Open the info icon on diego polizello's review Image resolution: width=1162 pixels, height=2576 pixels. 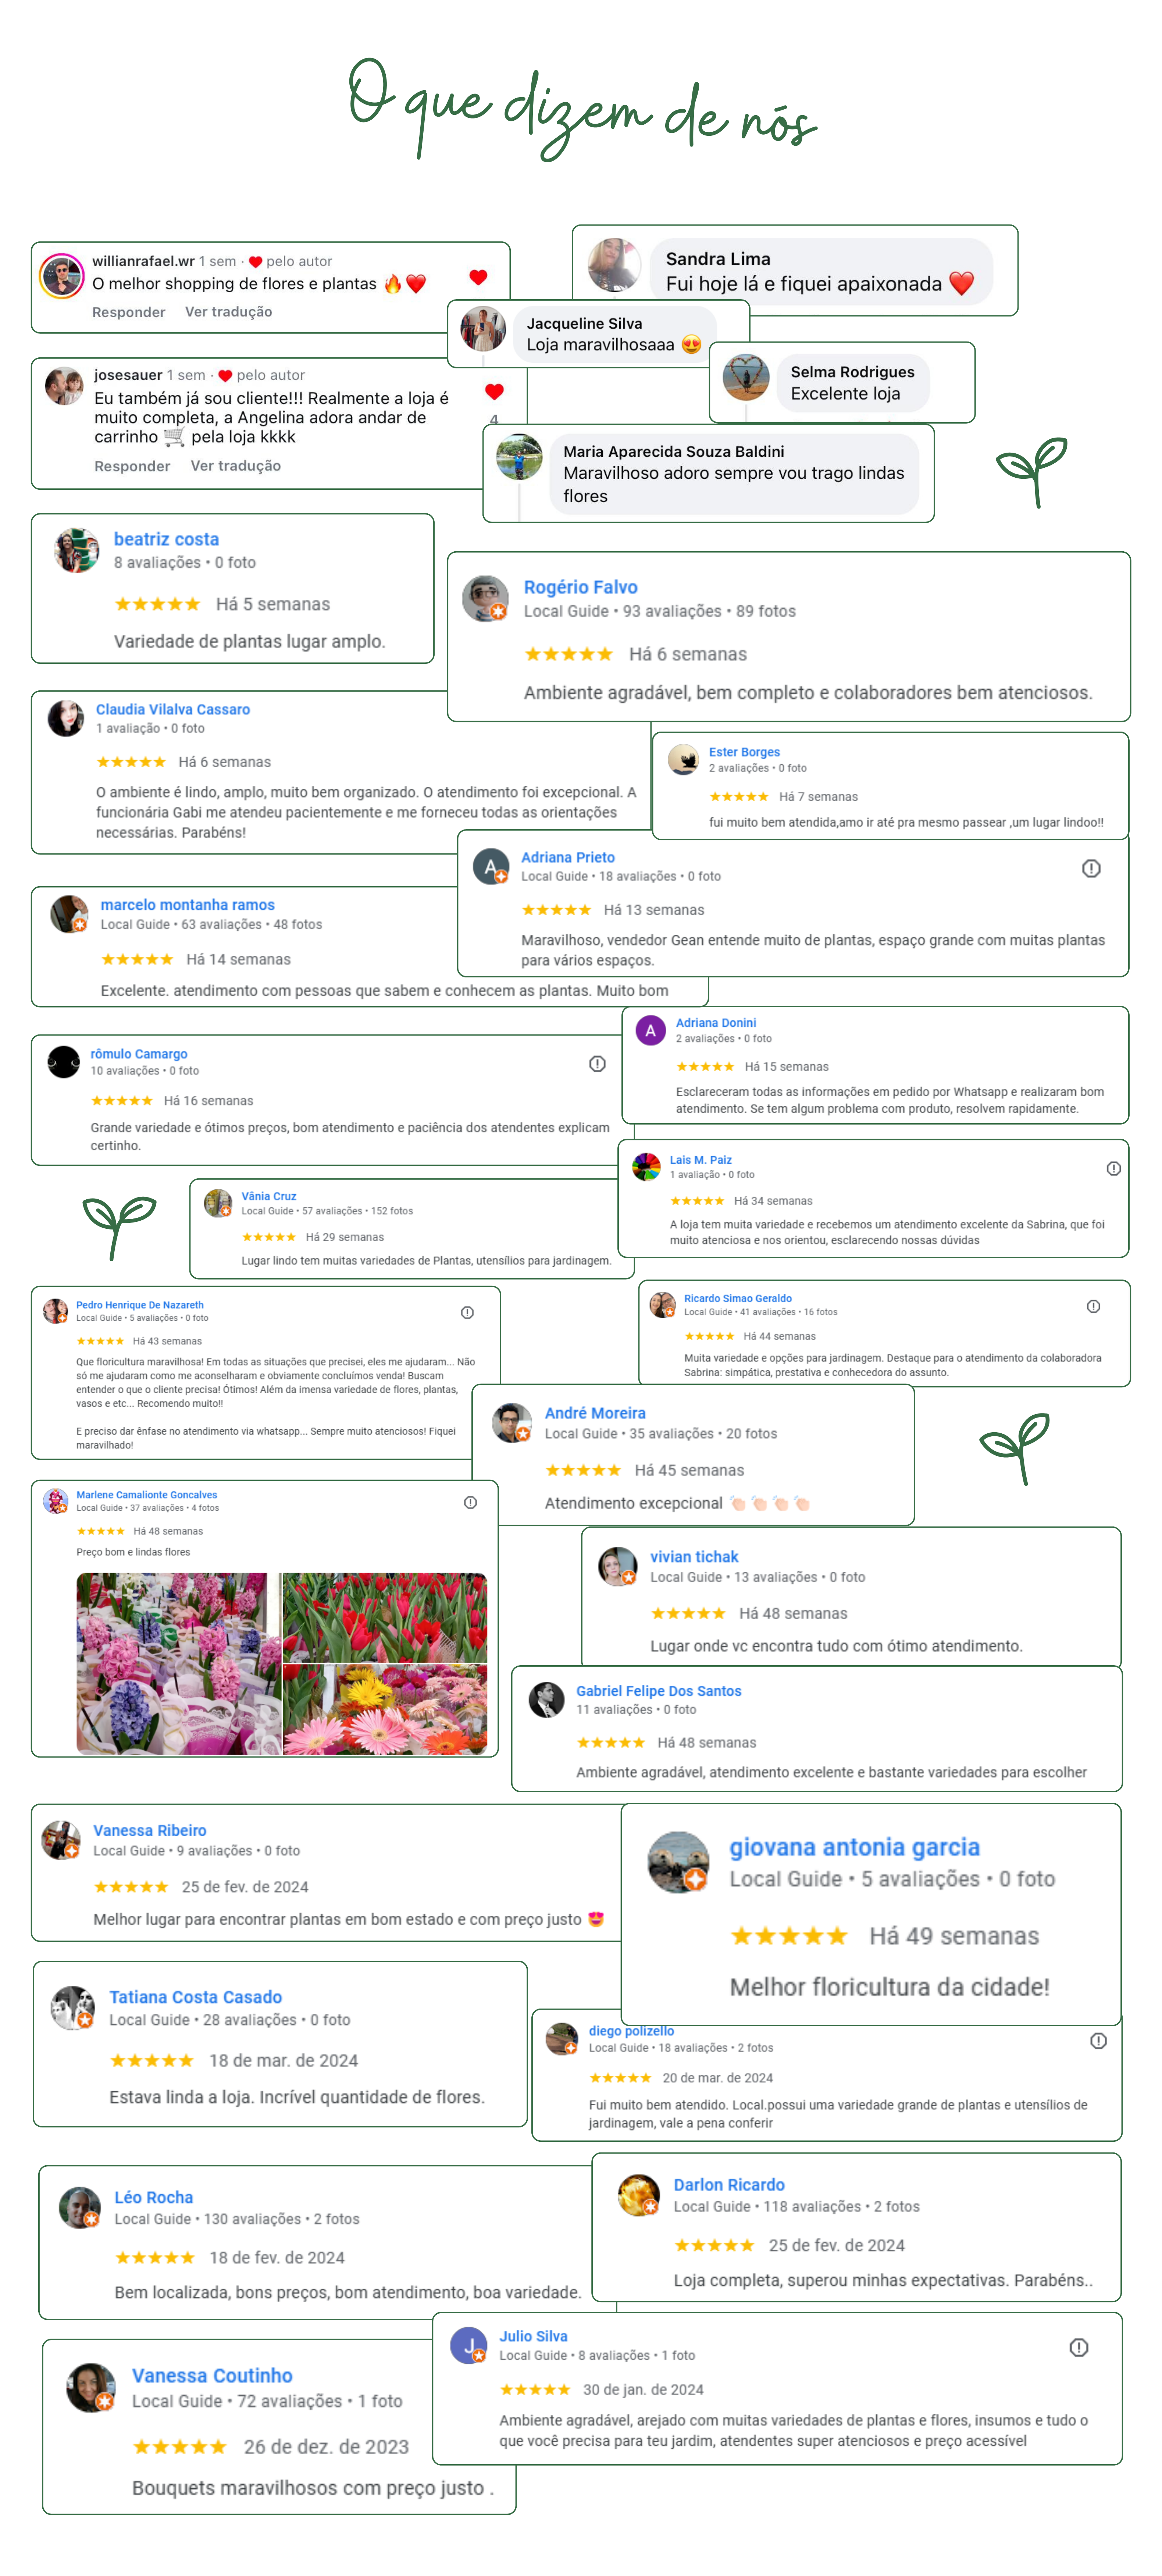[1098, 2040]
